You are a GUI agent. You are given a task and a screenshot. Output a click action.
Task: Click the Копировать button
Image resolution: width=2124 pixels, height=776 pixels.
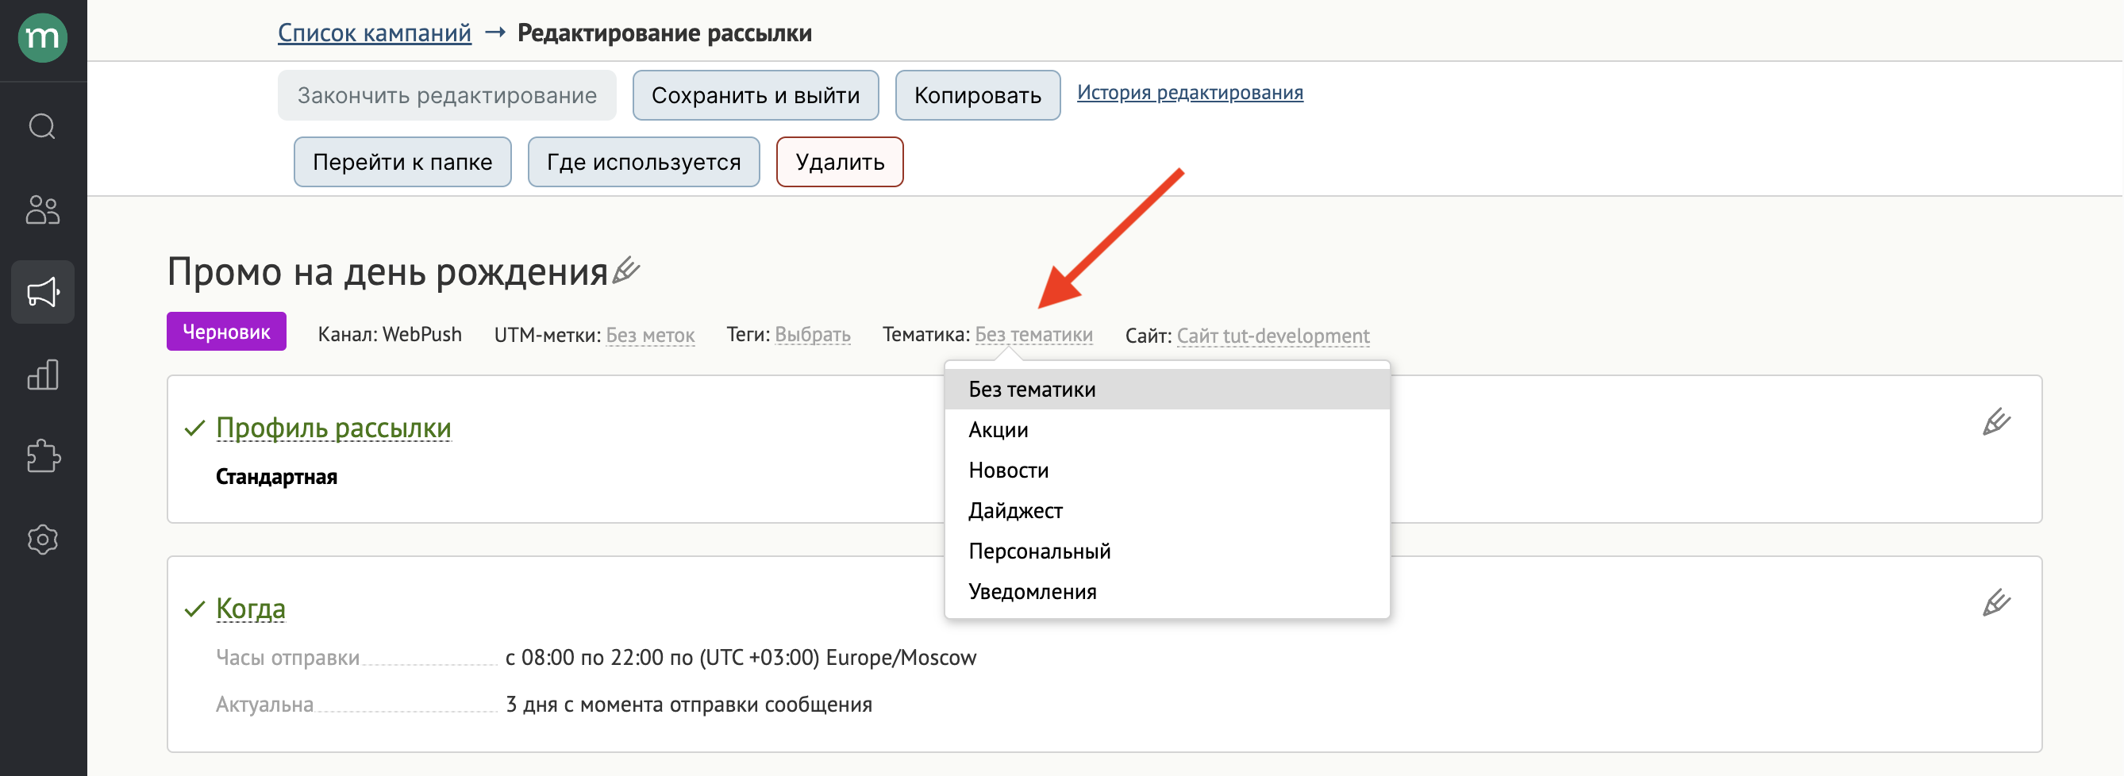pyautogui.click(x=978, y=96)
